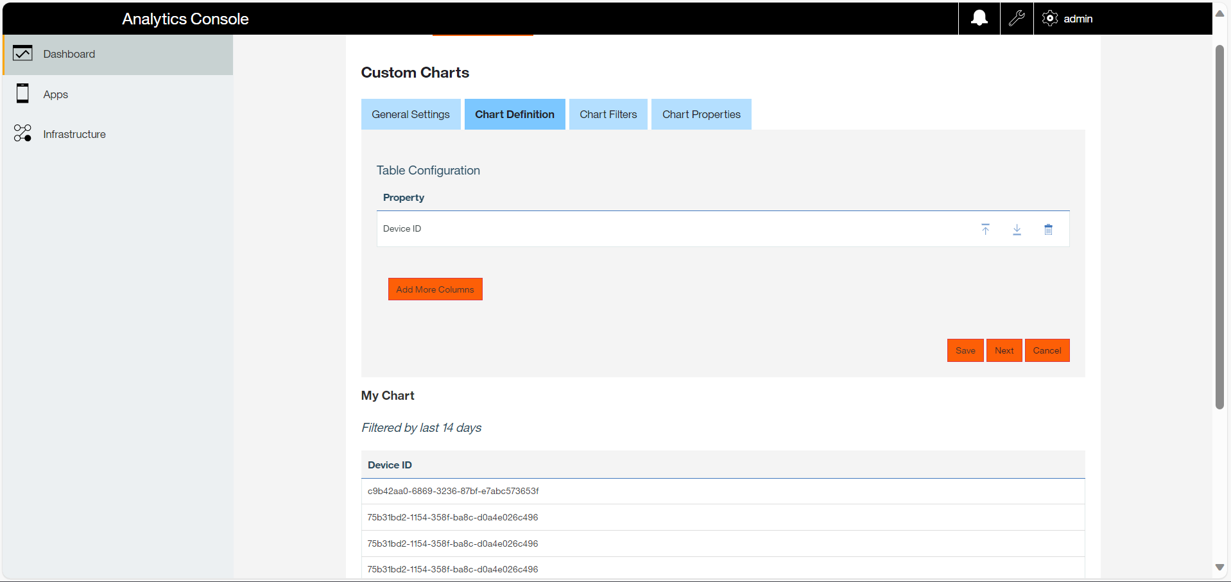Image resolution: width=1231 pixels, height=582 pixels.
Task: Click Filtered by last 14 days text
Action: 421,428
